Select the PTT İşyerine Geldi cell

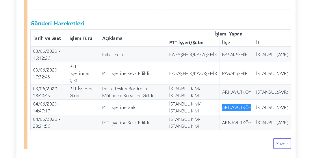120,107
